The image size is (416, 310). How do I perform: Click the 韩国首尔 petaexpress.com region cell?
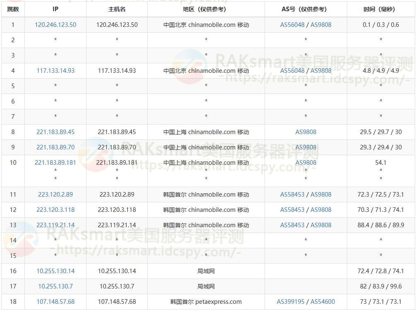click(206, 302)
